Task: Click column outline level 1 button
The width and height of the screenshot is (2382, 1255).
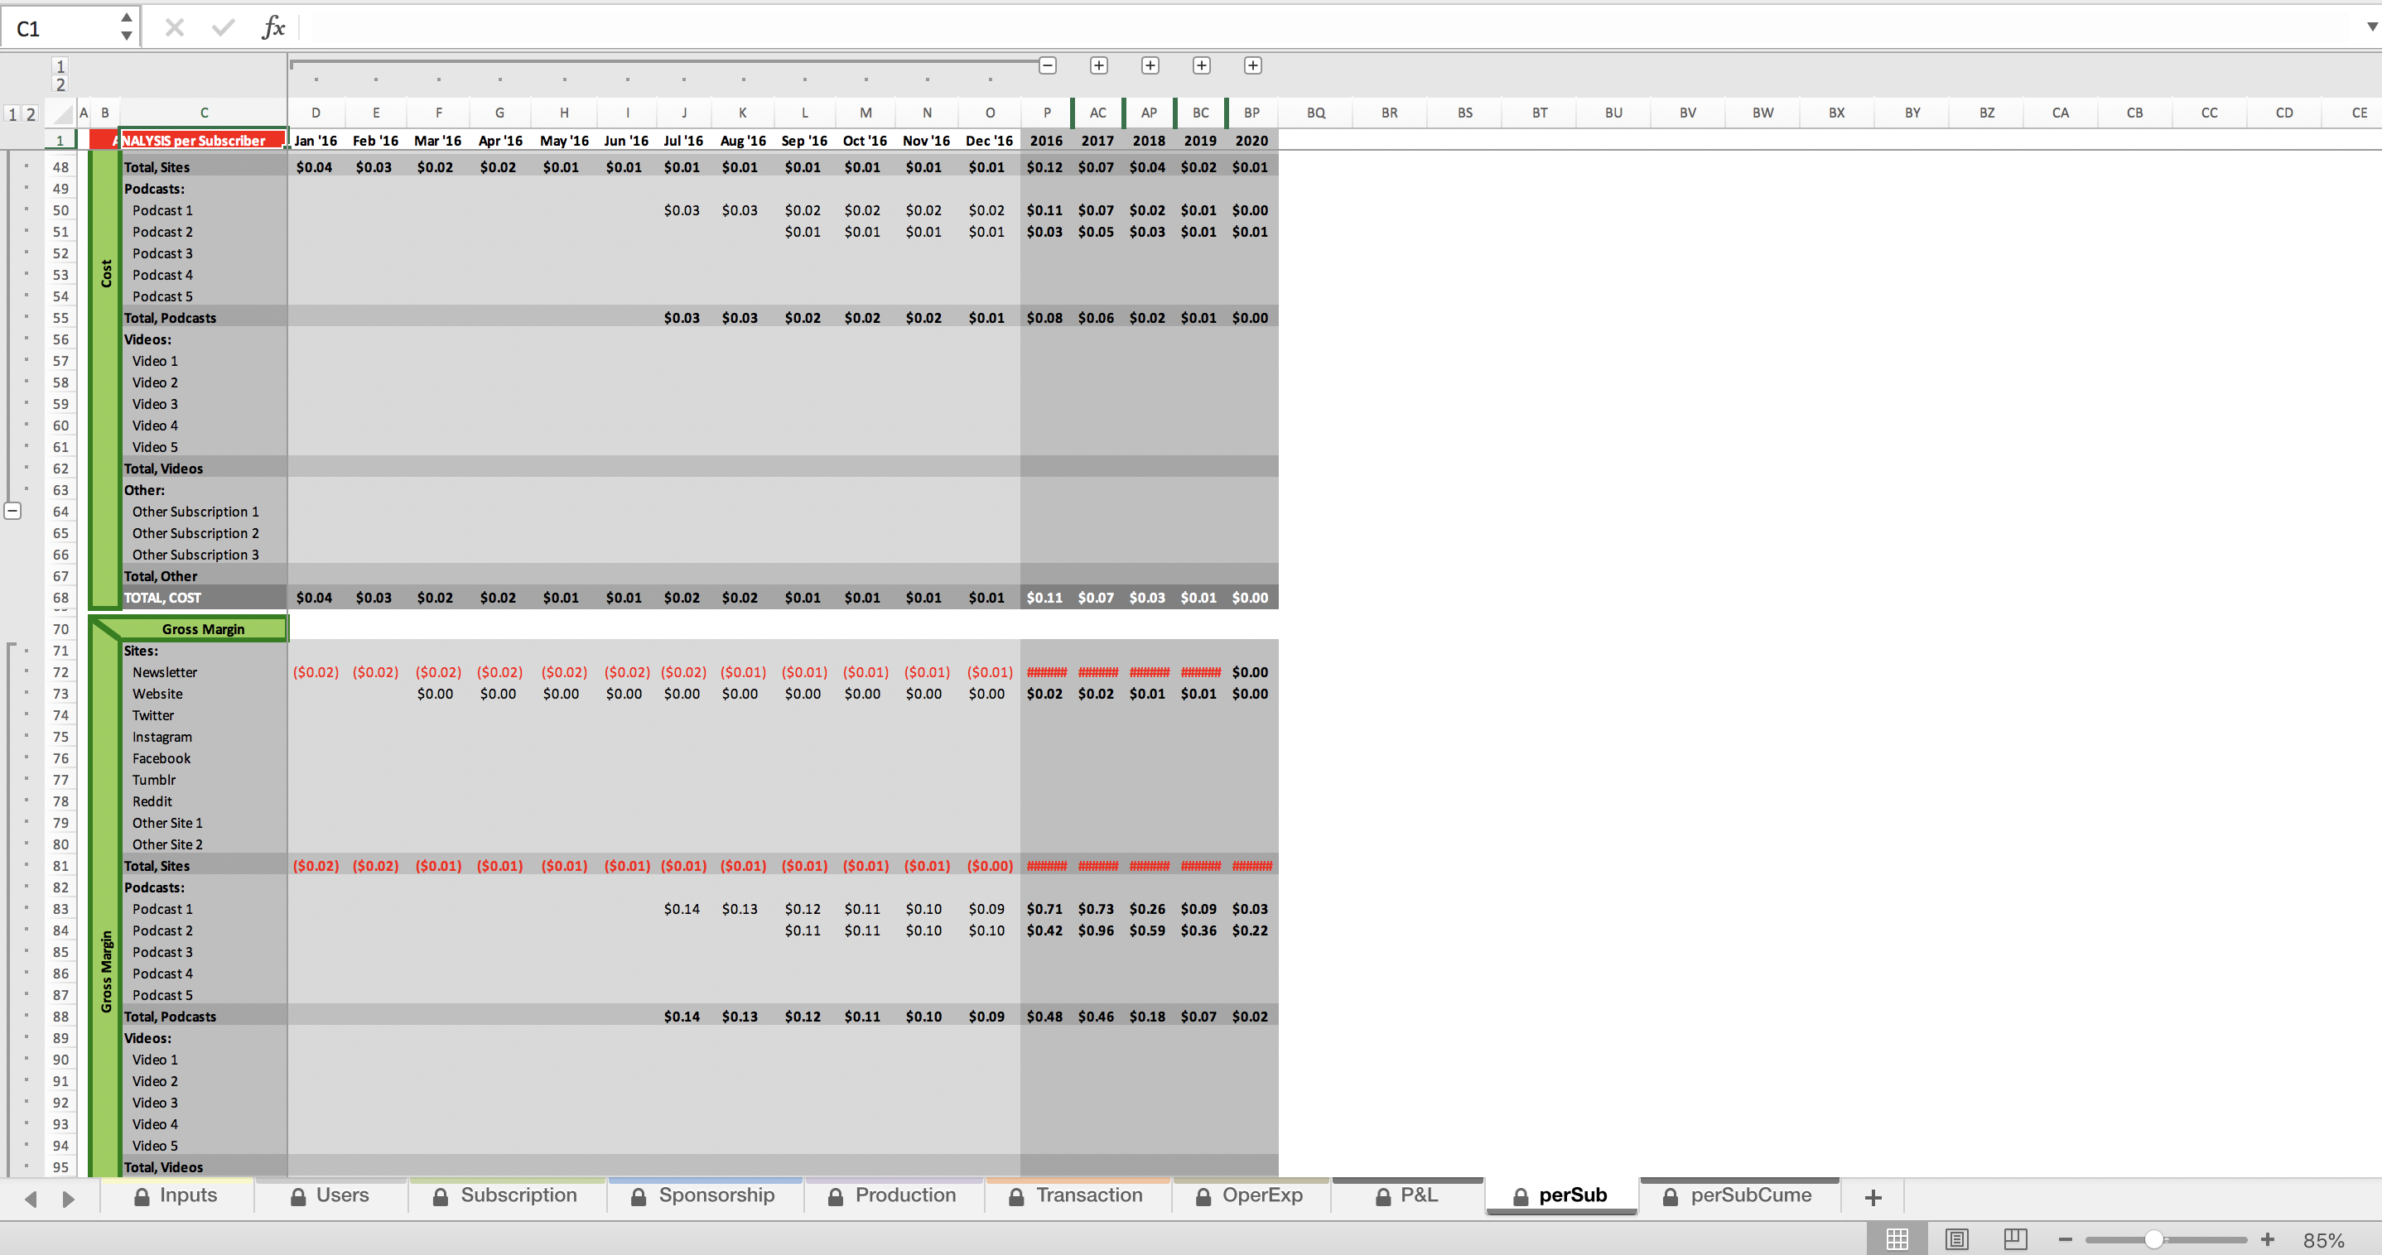Action: [x=60, y=65]
